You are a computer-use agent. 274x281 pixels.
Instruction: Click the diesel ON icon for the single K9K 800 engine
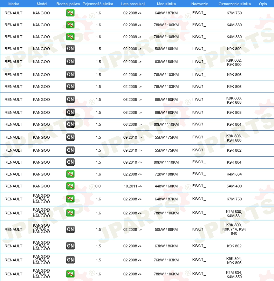point(70,49)
